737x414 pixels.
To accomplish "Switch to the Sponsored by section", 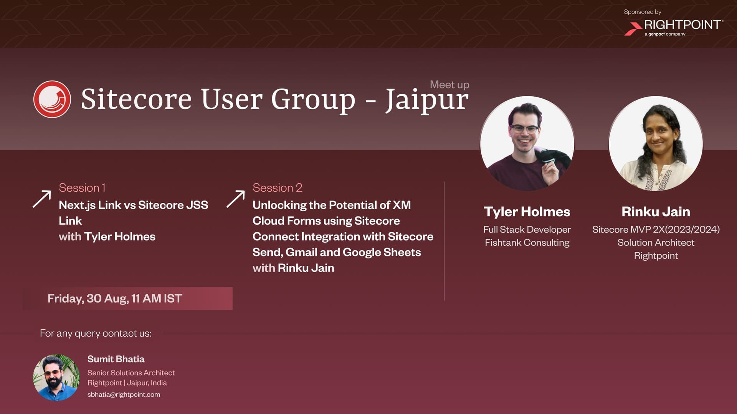I will 643,11.
